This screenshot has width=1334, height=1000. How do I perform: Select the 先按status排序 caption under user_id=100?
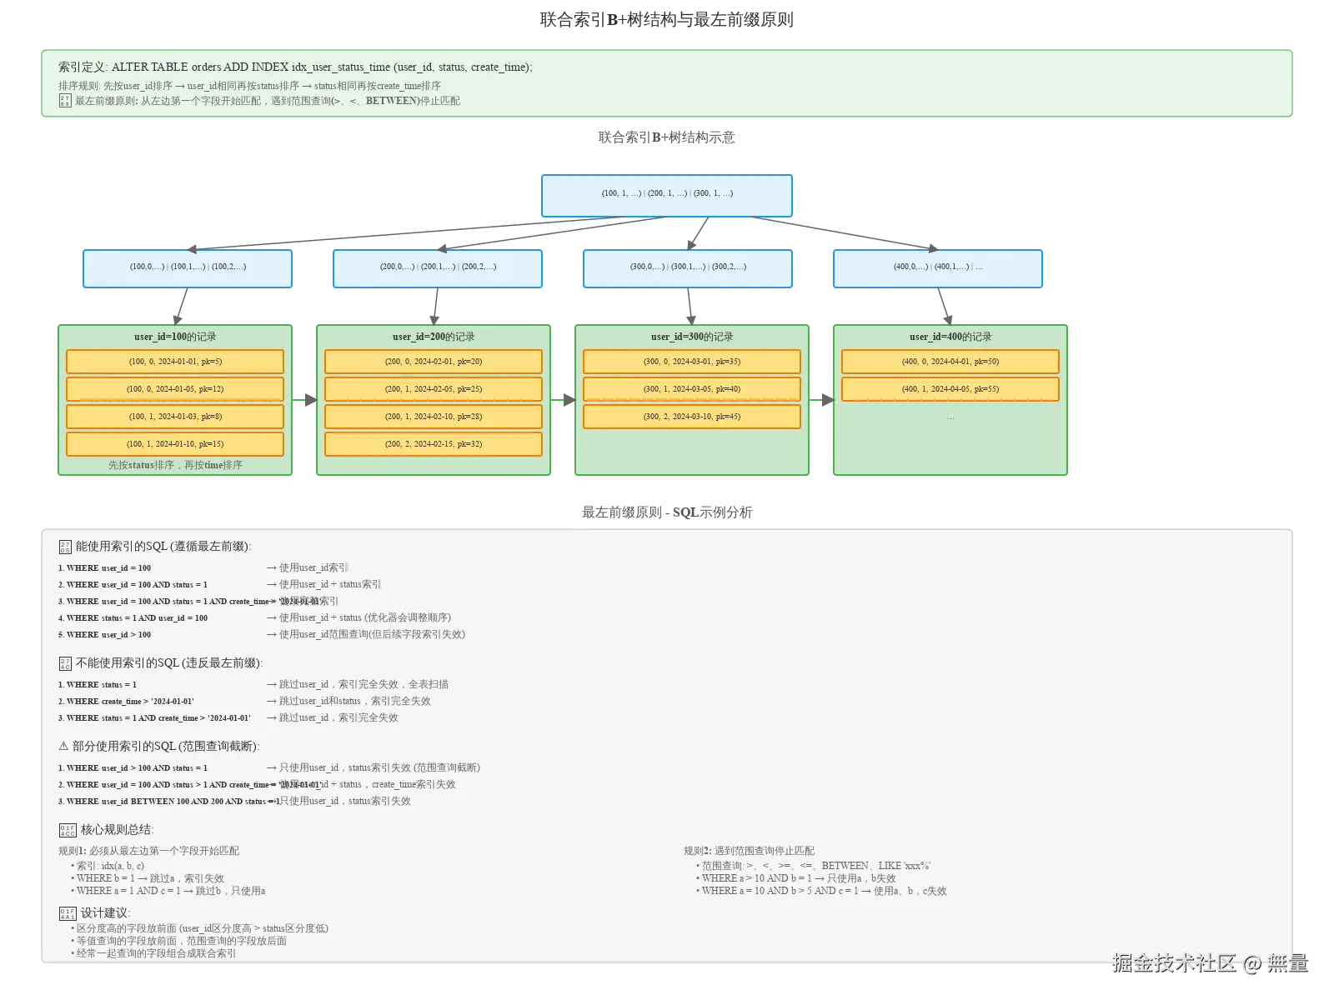tap(173, 465)
